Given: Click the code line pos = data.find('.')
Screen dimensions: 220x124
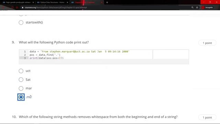Looking at the screenshot, I should 45,55.
